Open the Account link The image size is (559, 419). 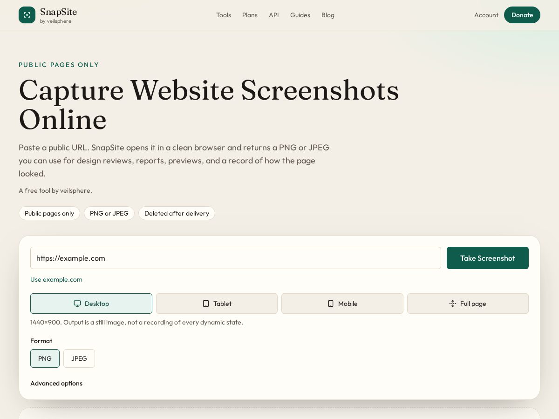coord(486,15)
